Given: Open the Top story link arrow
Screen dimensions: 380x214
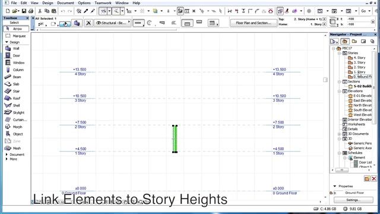Looking at the screenshot, I should [324, 19].
